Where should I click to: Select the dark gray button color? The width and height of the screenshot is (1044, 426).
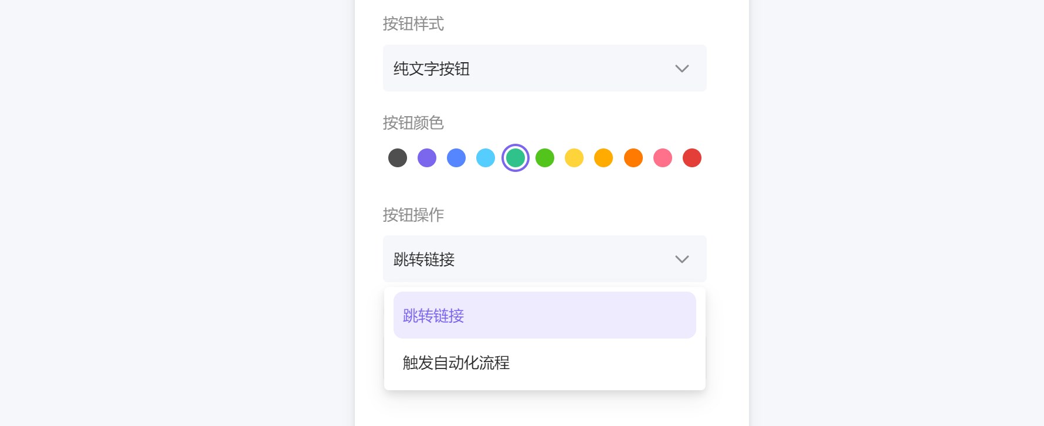coord(398,158)
